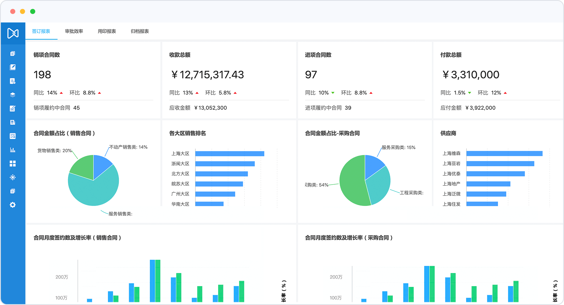Open the document with clock sidebar icon
The image size is (564, 305).
click(x=13, y=81)
